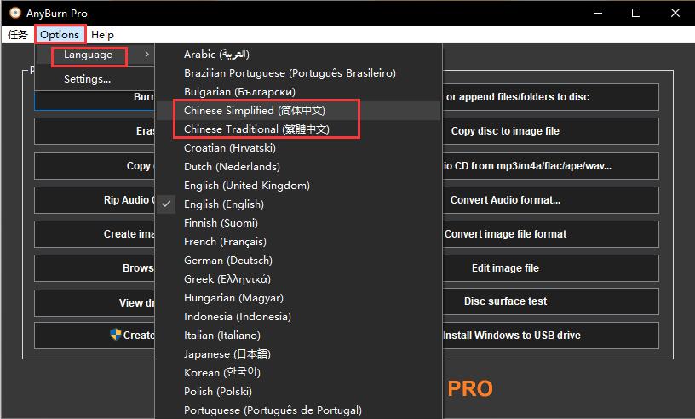
Task: Click Convert image file format button
Action: click(550, 234)
